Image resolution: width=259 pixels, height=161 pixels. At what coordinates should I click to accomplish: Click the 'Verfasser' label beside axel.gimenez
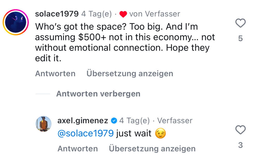point(175,121)
